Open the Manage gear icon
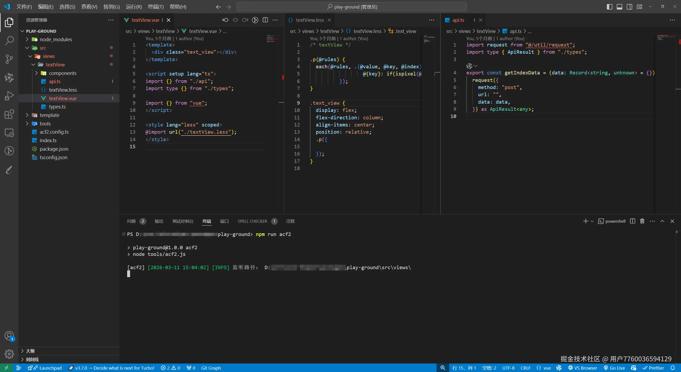The width and height of the screenshot is (681, 372). tap(9, 354)
